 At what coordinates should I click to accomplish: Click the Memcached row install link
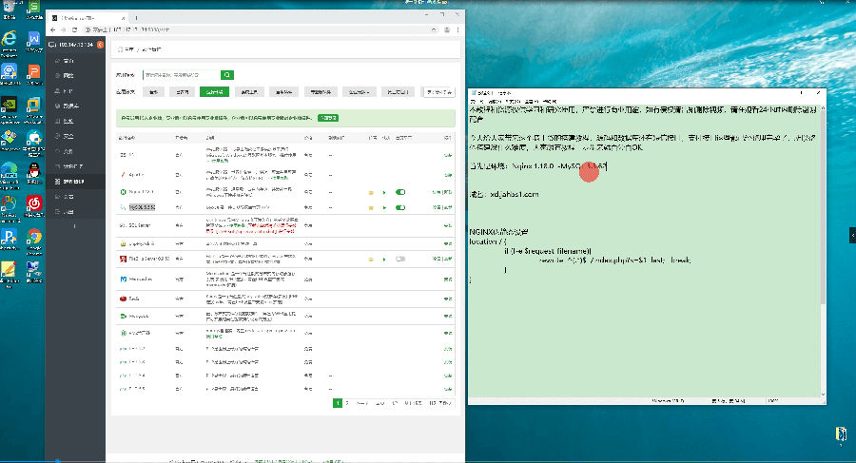click(x=448, y=279)
